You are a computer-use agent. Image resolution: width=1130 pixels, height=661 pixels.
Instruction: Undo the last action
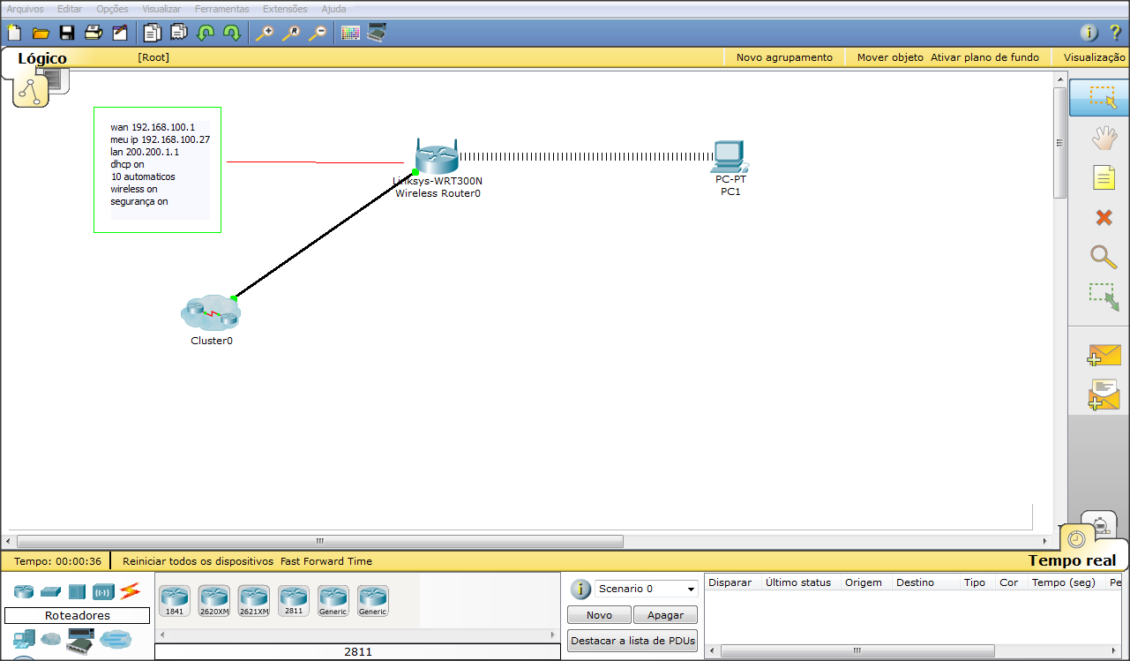pos(206,34)
